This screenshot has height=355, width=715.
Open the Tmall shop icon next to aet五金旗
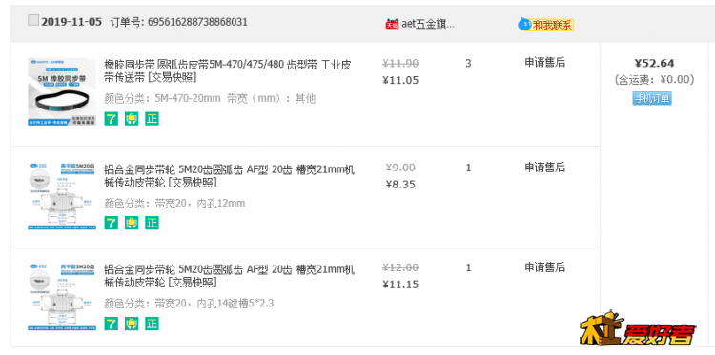(x=392, y=24)
